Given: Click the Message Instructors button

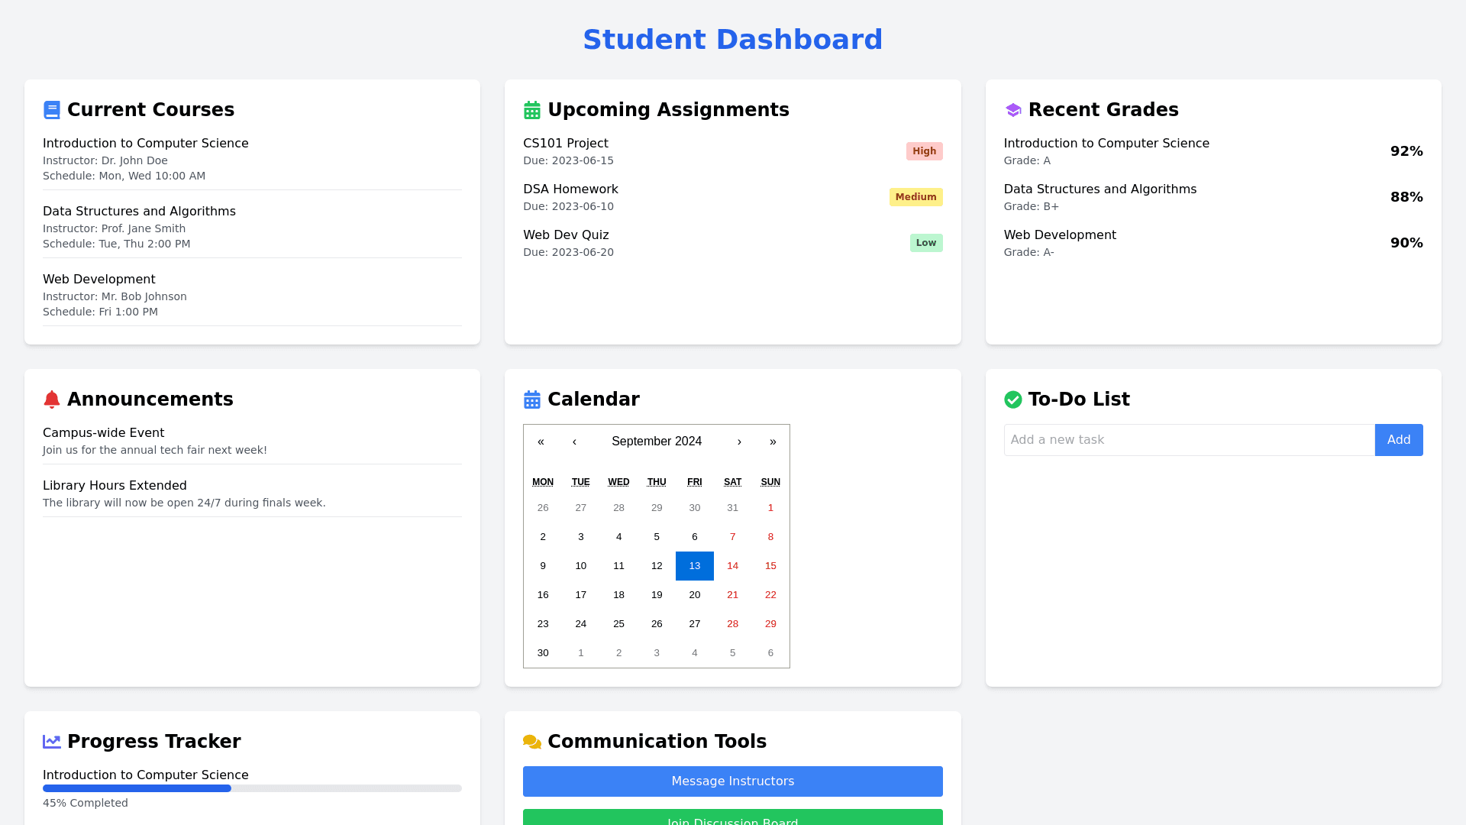Looking at the screenshot, I should [x=732, y=781].
